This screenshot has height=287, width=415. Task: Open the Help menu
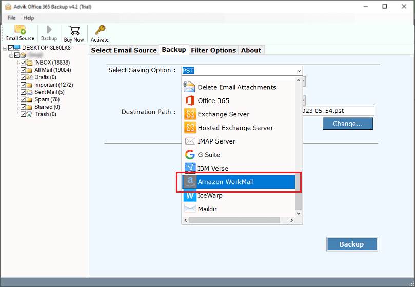point(29,18)
